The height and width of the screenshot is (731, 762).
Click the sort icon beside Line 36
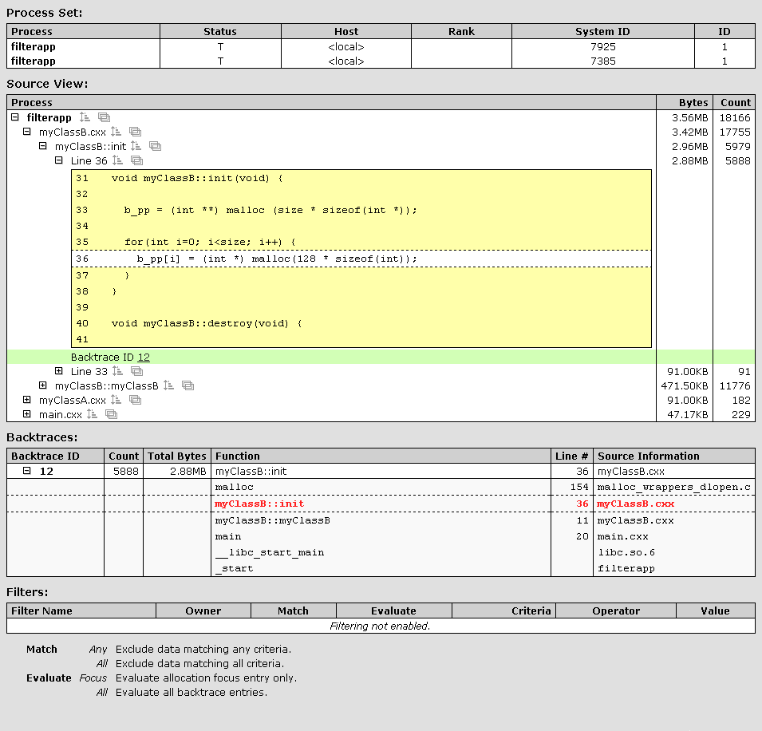[117, 160]
